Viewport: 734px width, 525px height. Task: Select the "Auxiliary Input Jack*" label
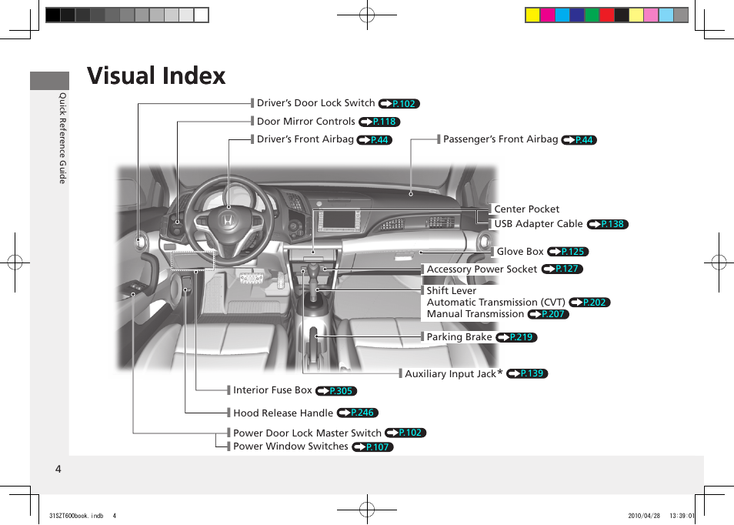click(x=454, y=373)
